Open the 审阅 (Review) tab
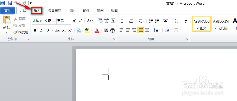Image resolution: width=237 pixels, height=101 pixels. 100,10
